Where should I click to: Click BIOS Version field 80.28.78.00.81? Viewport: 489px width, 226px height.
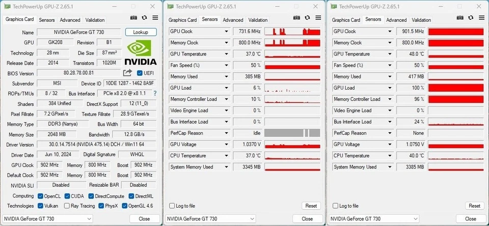(x=79, y=73)
